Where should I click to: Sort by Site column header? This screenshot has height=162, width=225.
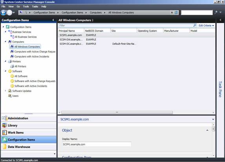coord(124,31)
